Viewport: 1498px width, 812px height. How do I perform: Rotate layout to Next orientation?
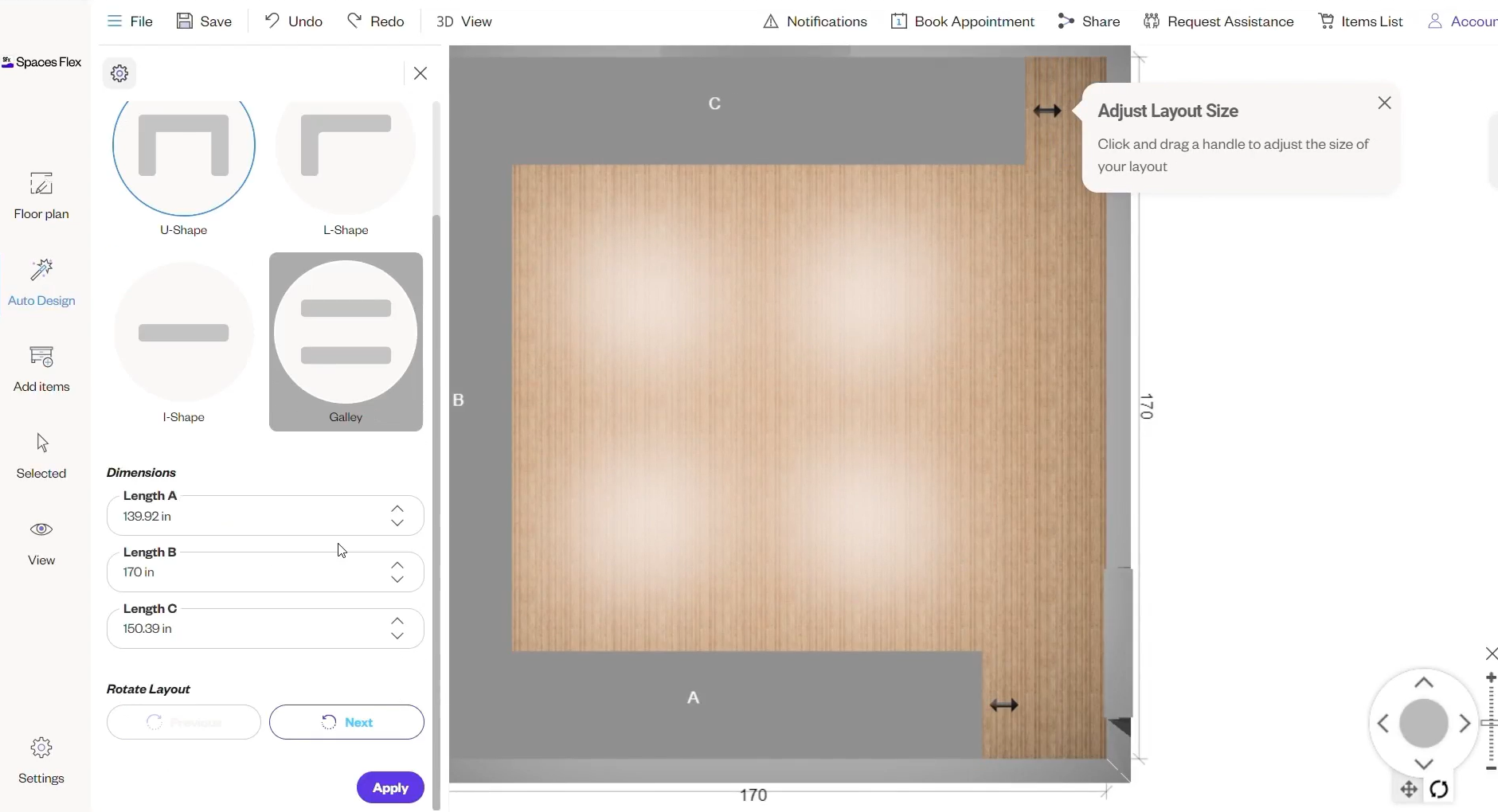(x=346, y=722)
